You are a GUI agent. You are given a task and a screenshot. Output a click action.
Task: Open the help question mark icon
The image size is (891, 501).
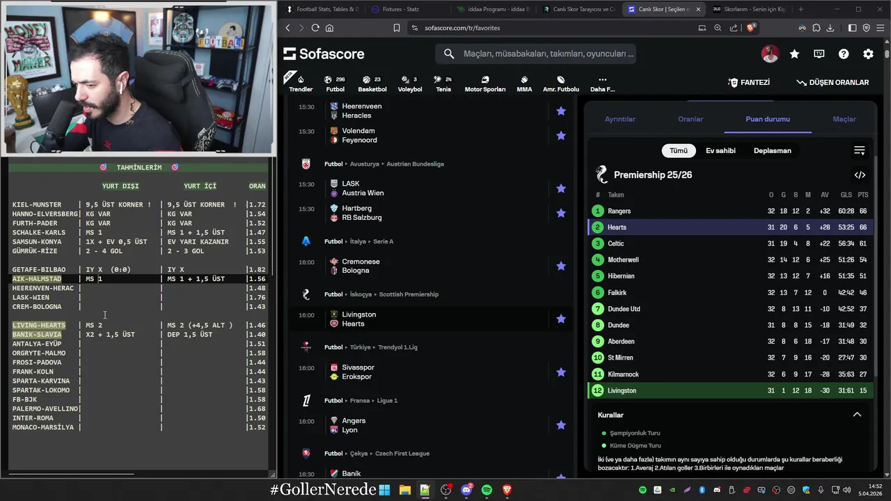(x=844, y=54)
